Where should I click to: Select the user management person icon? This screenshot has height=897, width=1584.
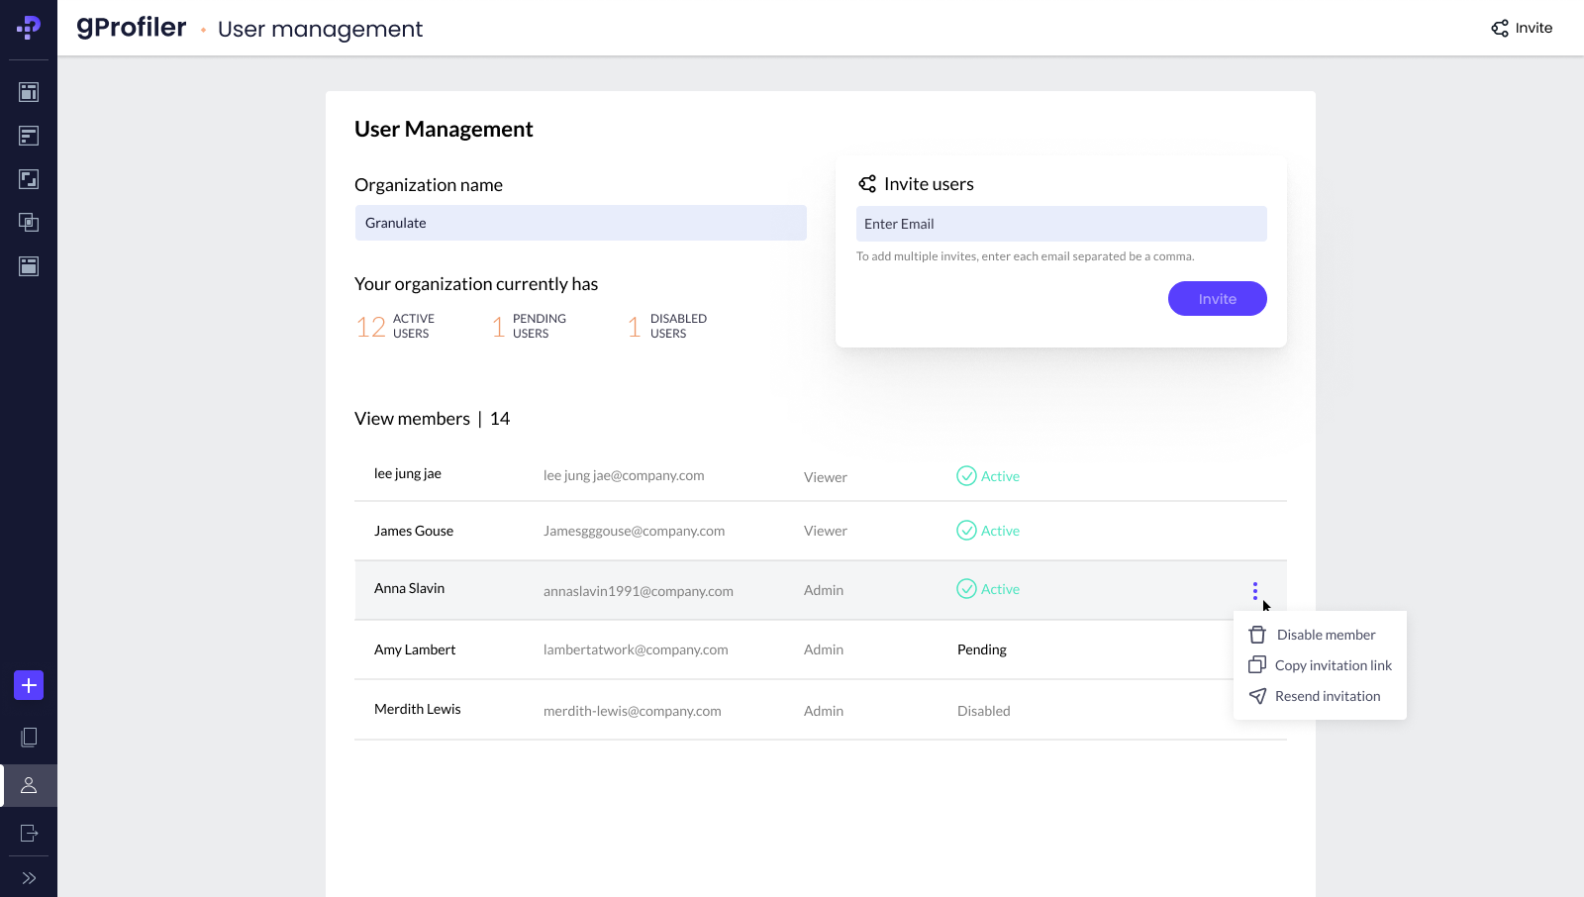pyautogui.click(x=29, y=785)
